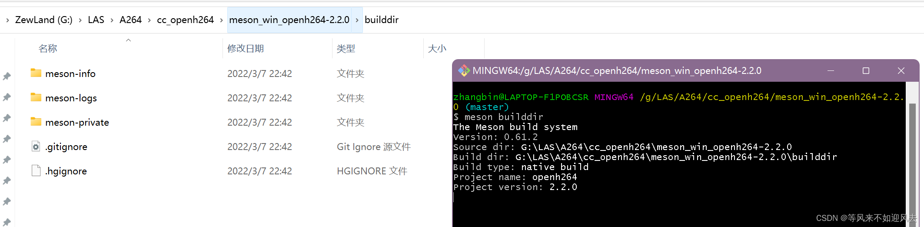Click the pin icon beside meson-logs row
Image resolution: width=924 pixels, height=227 pixels.
pyautogui.click(x=7, y=97)
